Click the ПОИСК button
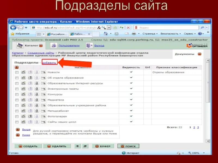The height and width of the screenshot is (163, 218). [128, 146]
